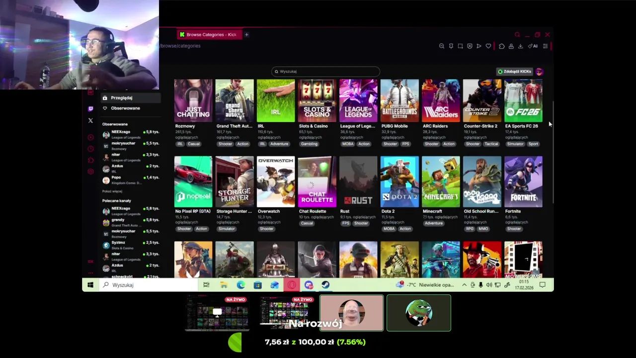636x358 pixels.
Task: Open the PUBG Mobile category thumbnail
Action: click(x=399, y=100)
